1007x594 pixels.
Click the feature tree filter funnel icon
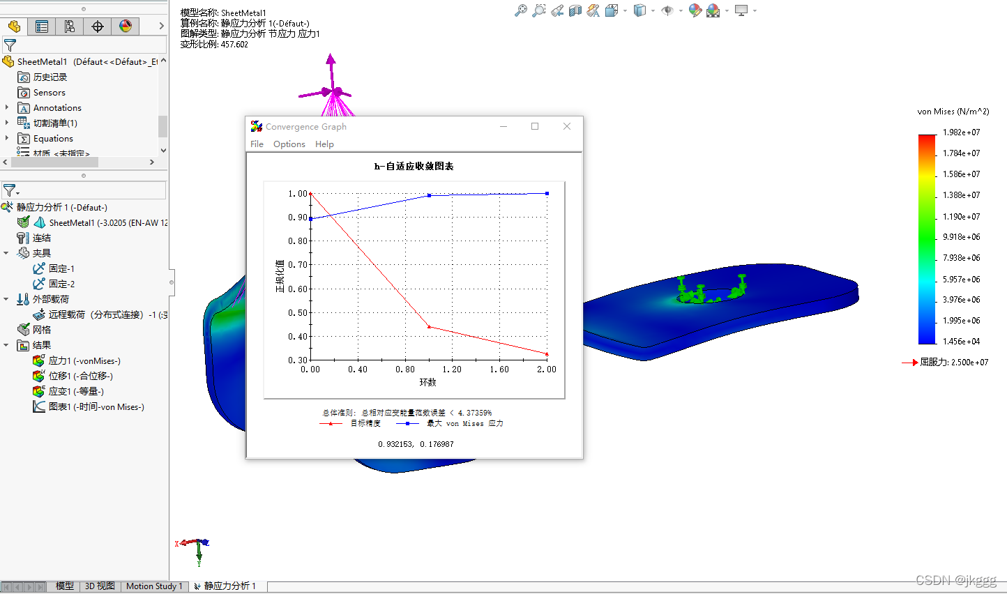10,45
